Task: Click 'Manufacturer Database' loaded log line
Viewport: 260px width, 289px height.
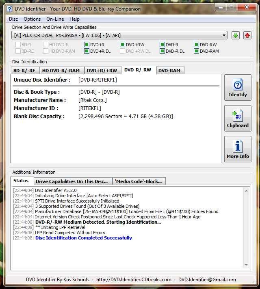Action: coord(127,211)
